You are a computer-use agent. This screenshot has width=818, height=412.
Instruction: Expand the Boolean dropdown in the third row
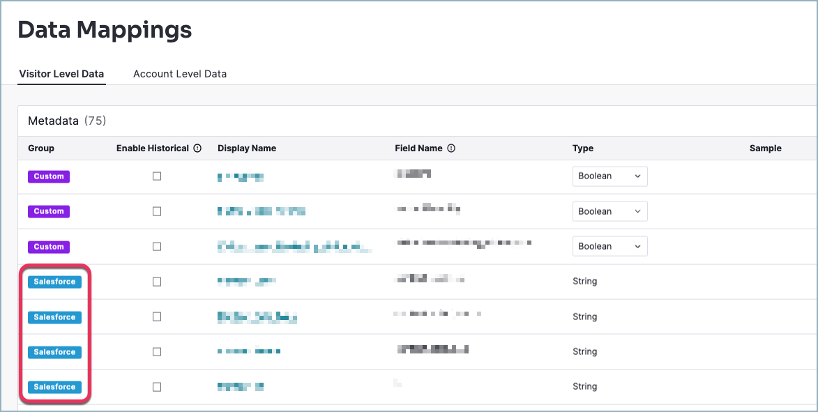pos(609,246)
